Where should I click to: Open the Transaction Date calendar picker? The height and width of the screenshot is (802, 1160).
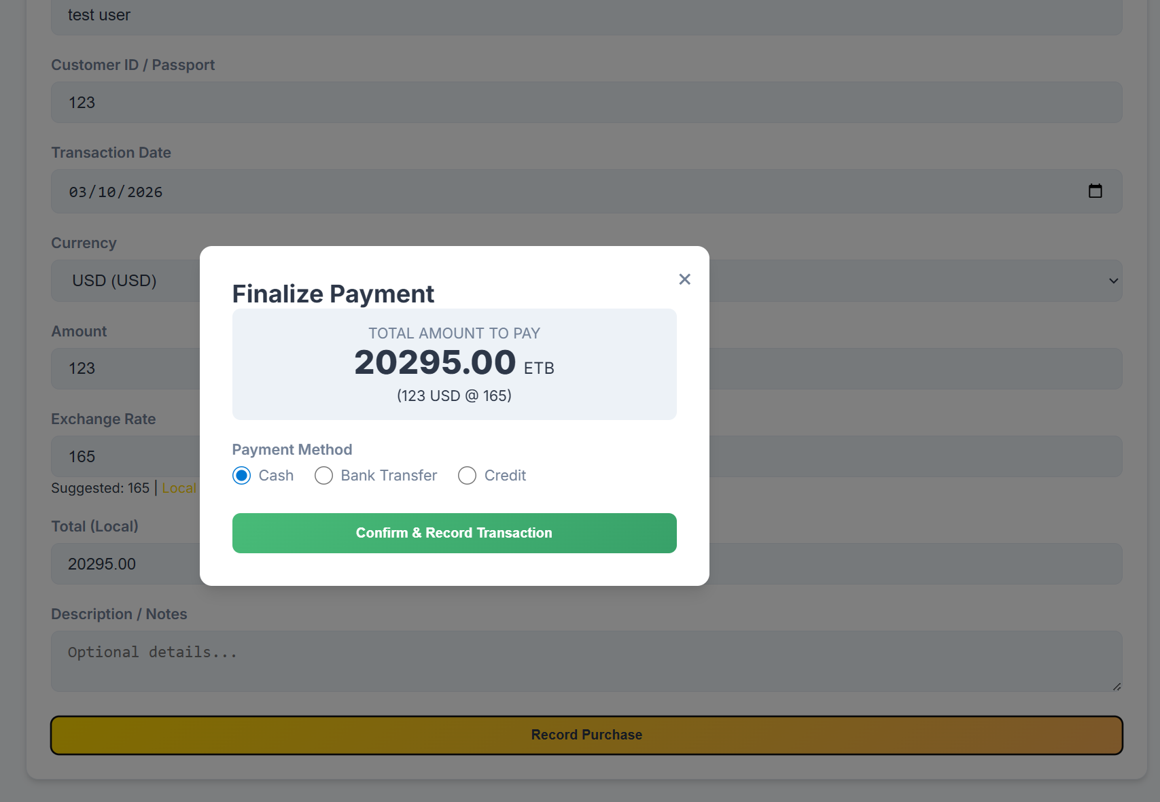(1095, 191)
